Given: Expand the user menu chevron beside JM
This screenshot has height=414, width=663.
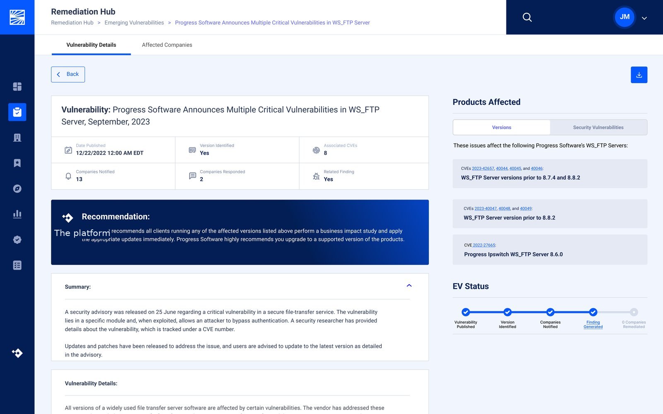Looking at the screenshot, I should point(644,18).
